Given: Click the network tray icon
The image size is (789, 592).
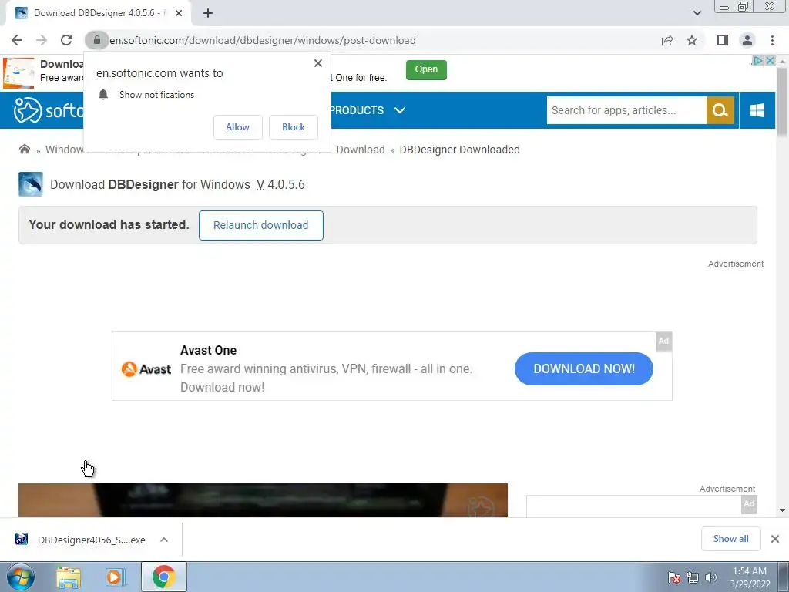Looking at the screenshot, I should (693, 577).
